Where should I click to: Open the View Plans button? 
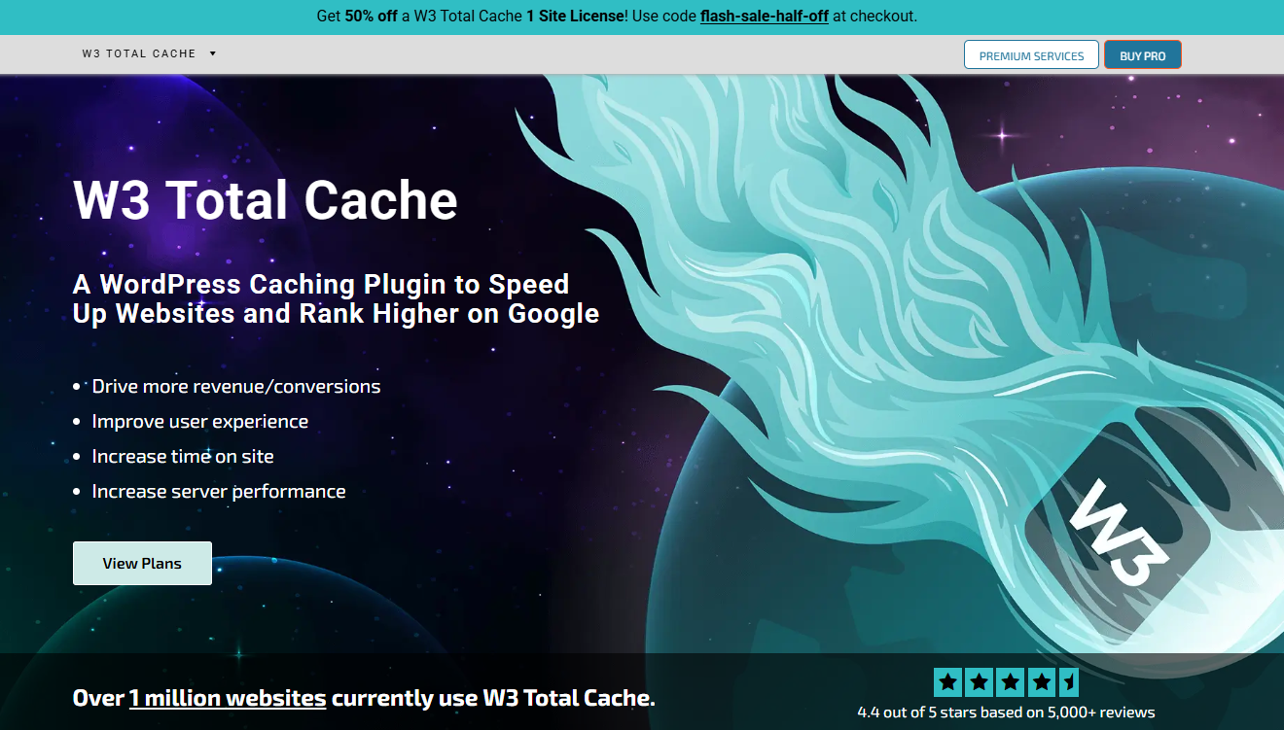pyautogui.click(x=142, y=563)
